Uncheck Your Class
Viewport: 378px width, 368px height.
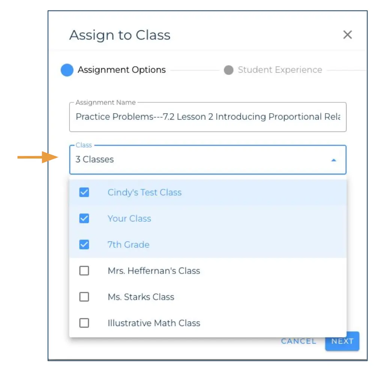click(84, 218)
